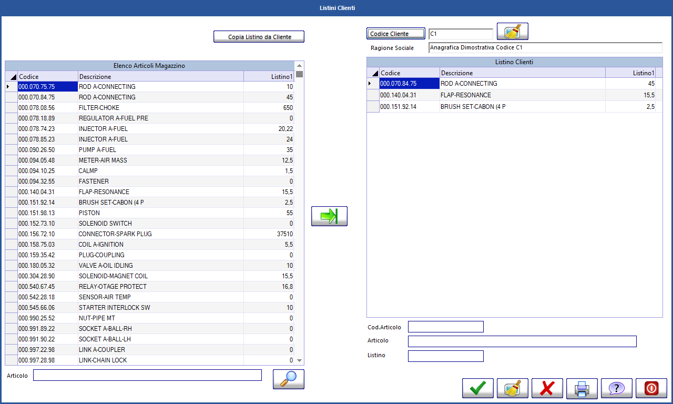Select the PLUG-COUPLING row
Image resolution: width=673 pixels, height=404 pixels.
tap(150, 255)
